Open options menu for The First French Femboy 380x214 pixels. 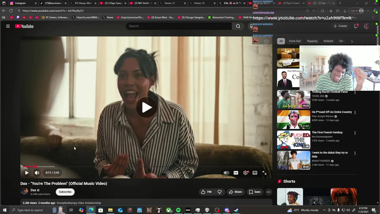(355, 133)
